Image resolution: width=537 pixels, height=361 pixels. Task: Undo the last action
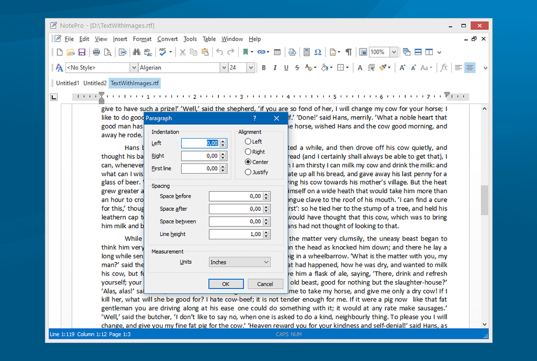[x=219, y=52]
